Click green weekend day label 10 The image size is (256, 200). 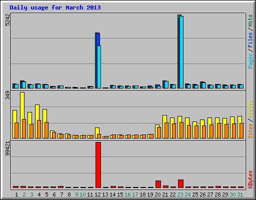click(82, 194)
